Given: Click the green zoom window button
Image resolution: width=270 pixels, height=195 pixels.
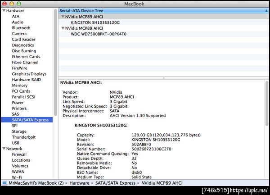Looking at the screenshot, I should click(x=19, y=4).
